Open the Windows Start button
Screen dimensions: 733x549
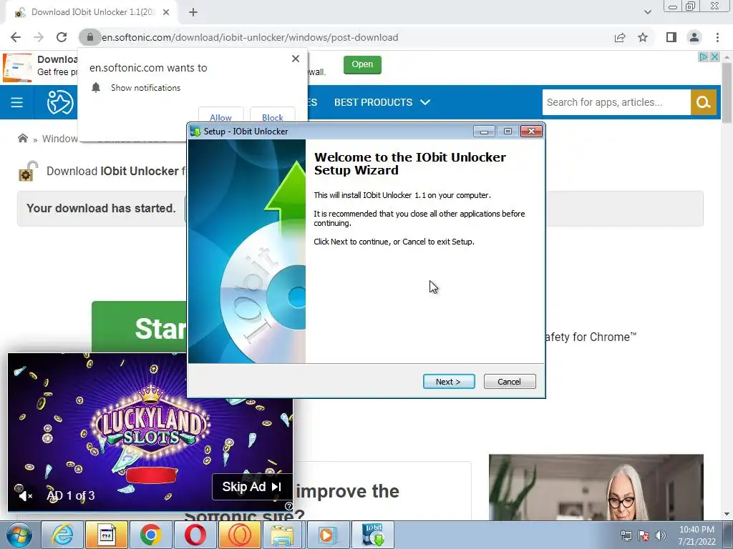click(x=19, y=535)
